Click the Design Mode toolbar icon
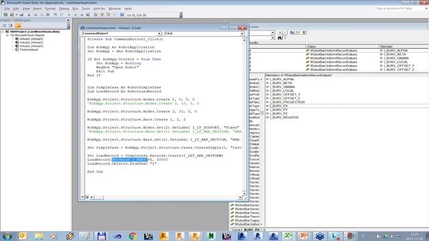The height and width of the screenshot is (241, 429). (88, 15)
